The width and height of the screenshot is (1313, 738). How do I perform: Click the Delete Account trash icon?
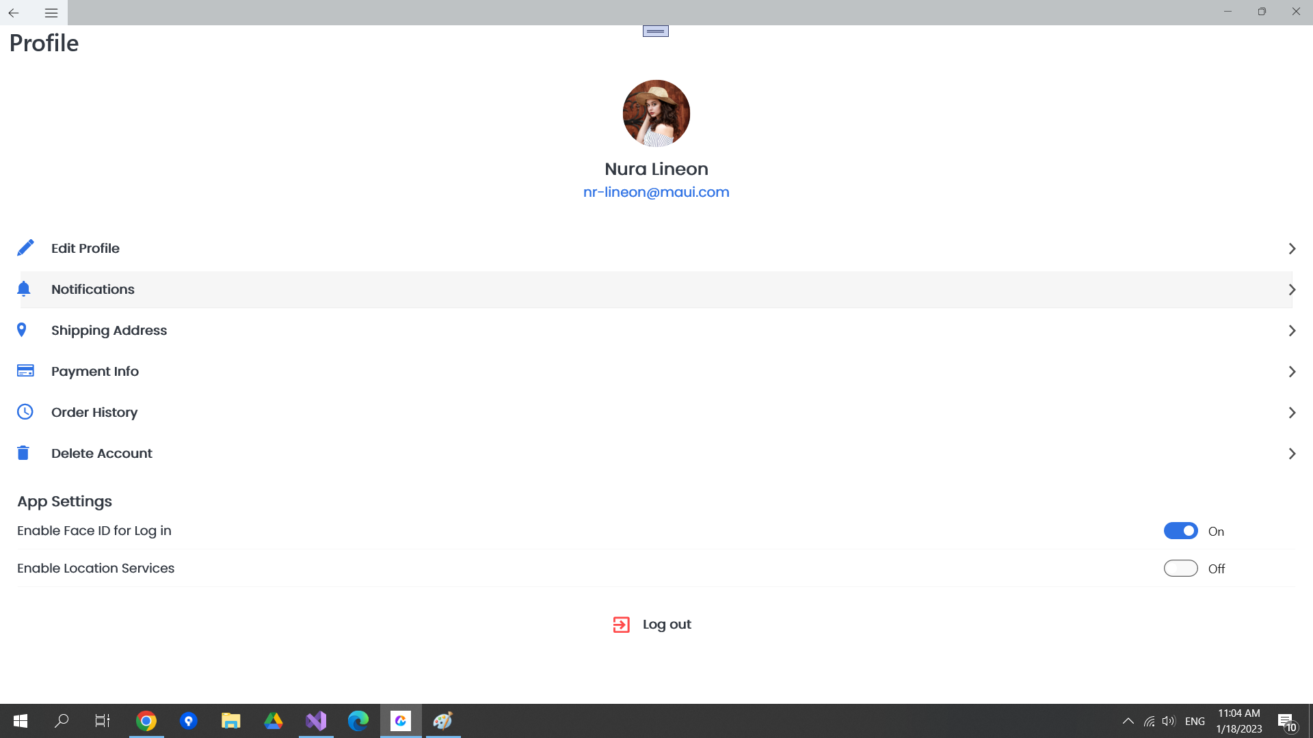(23, 452)
